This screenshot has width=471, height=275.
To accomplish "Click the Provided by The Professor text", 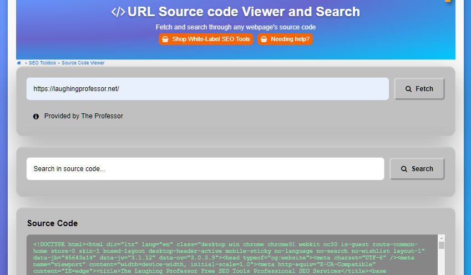I will [84, 116].
